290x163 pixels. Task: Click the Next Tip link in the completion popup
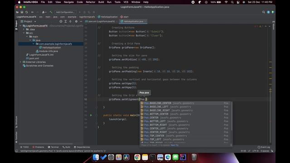point(174,145)
